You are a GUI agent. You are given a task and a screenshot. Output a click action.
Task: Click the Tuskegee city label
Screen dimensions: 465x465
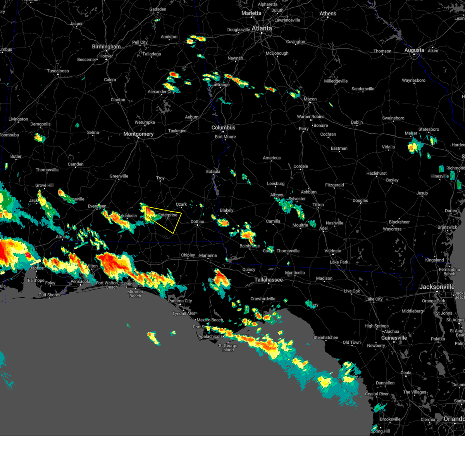(x=177, y=131)
